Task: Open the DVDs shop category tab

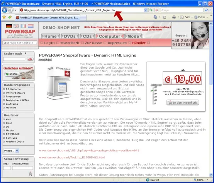Action: (70, 36)
